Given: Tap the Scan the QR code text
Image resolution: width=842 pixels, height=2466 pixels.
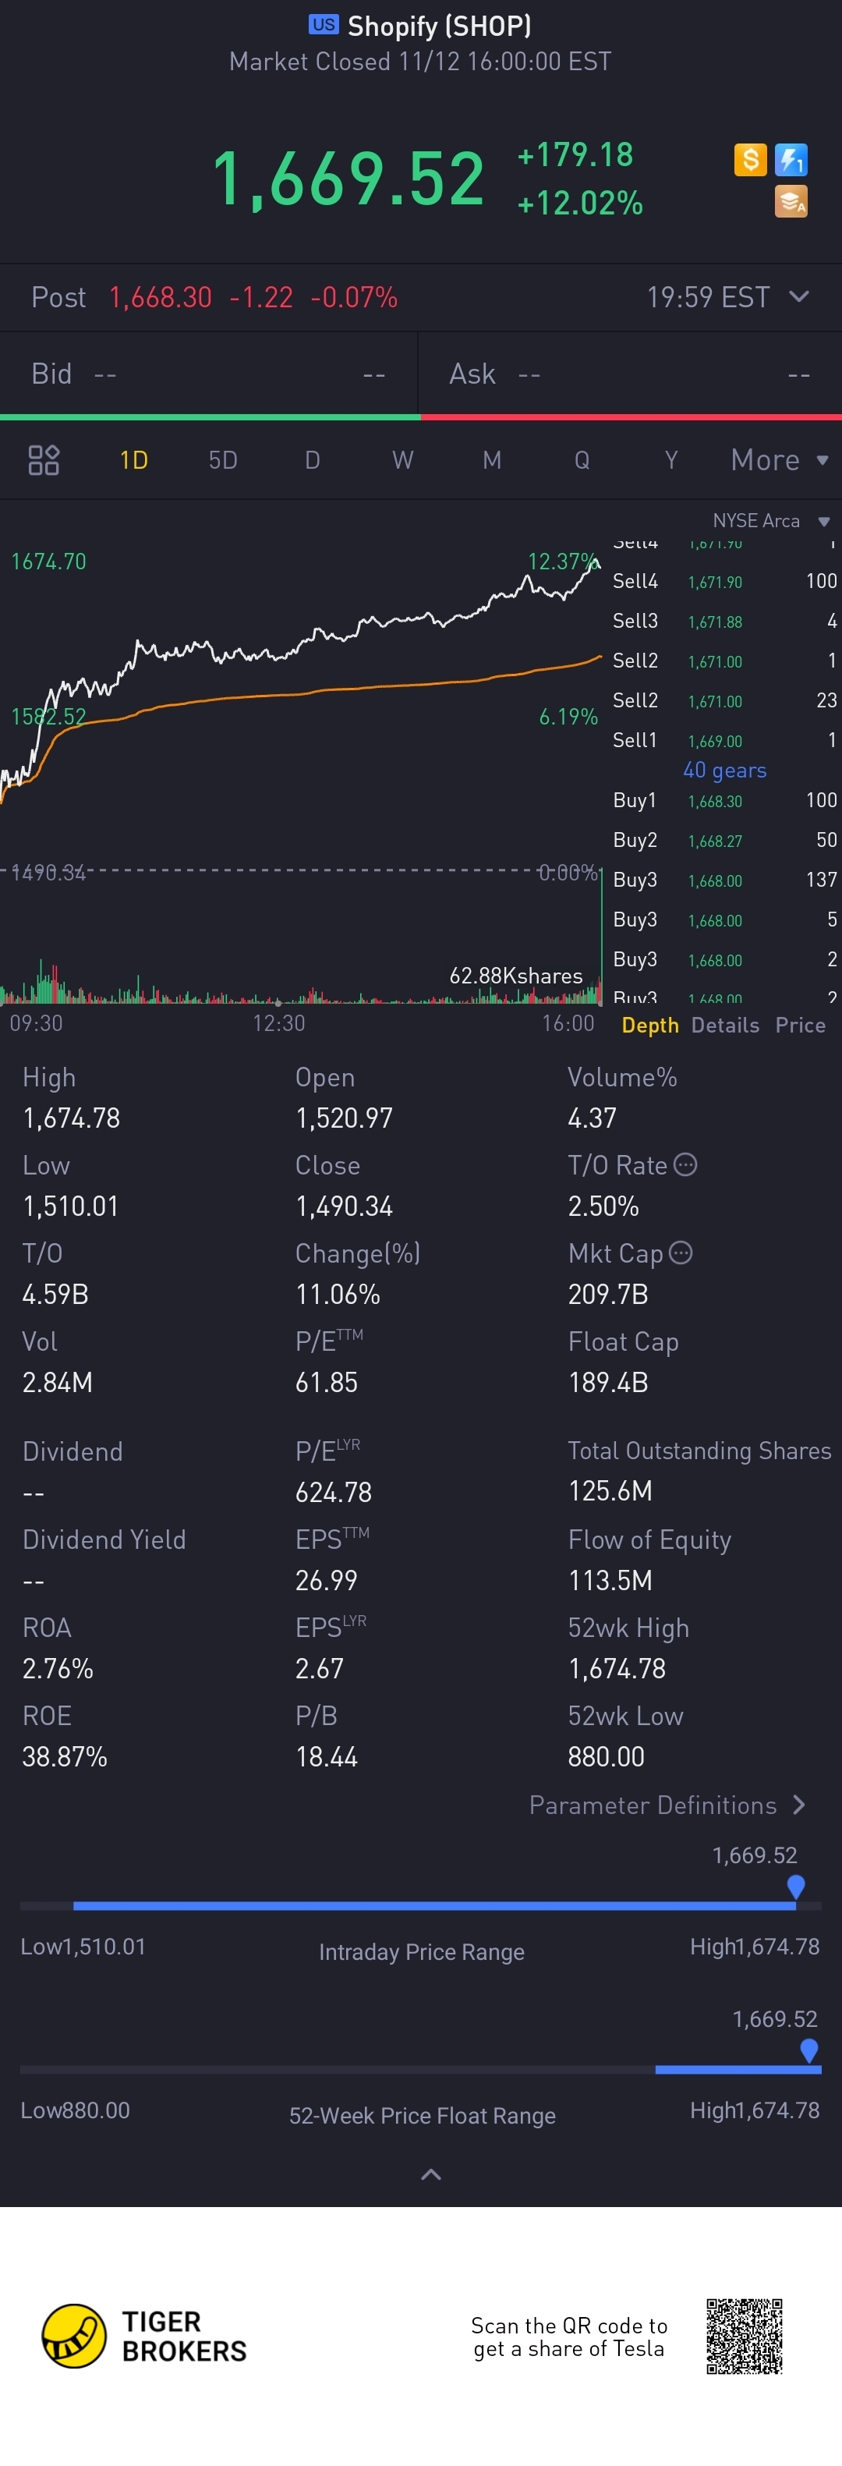Looking at the screenshot, I should click(569, 2337).
